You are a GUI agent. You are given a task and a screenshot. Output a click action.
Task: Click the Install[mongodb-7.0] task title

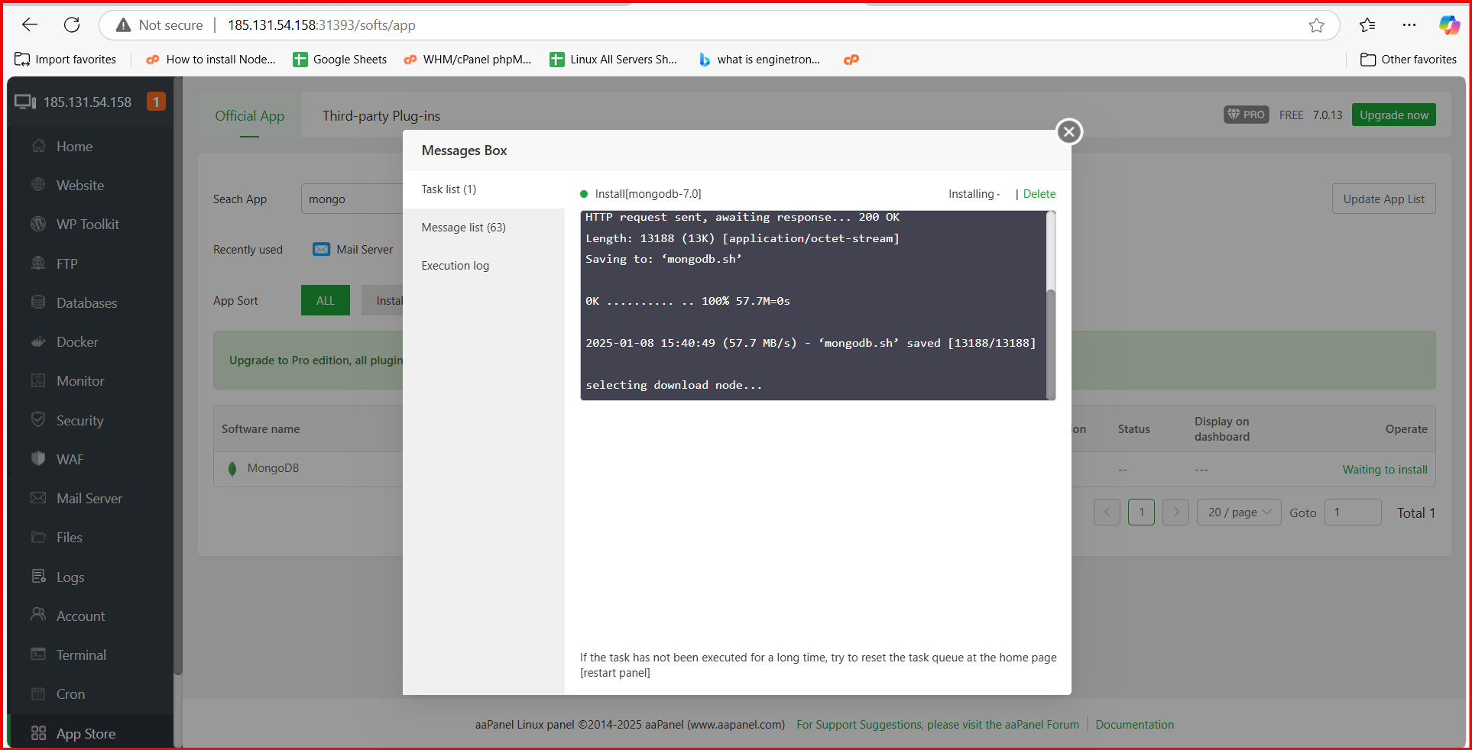(648, 194)
